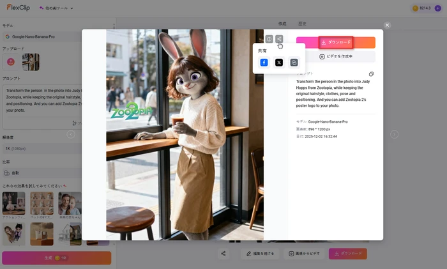Screen dimensions: 447x269
Task: Add credits with the purple plus icon
Action: tap(437, 8)
